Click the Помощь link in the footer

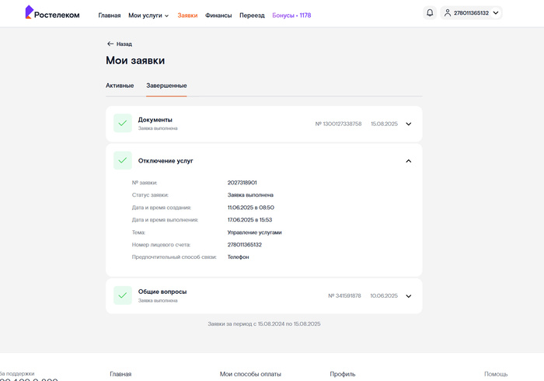point(496,374)
